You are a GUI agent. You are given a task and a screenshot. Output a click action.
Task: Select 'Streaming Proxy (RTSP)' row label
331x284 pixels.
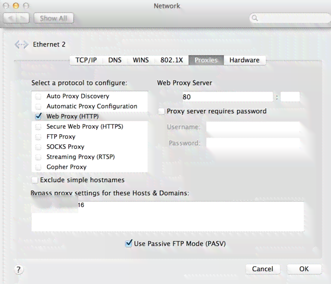coord(80,157)
